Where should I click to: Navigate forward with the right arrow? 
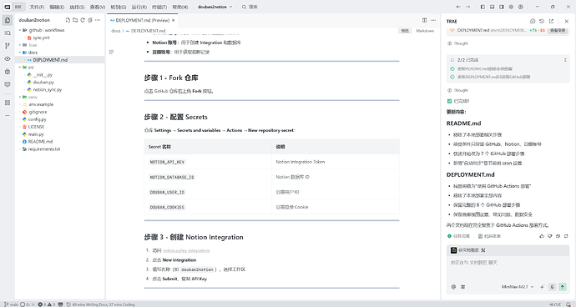[467, 7]
